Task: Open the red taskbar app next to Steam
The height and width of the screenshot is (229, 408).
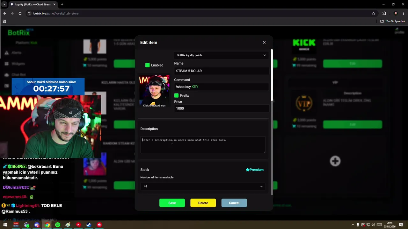Action: (x=99, y=225)
